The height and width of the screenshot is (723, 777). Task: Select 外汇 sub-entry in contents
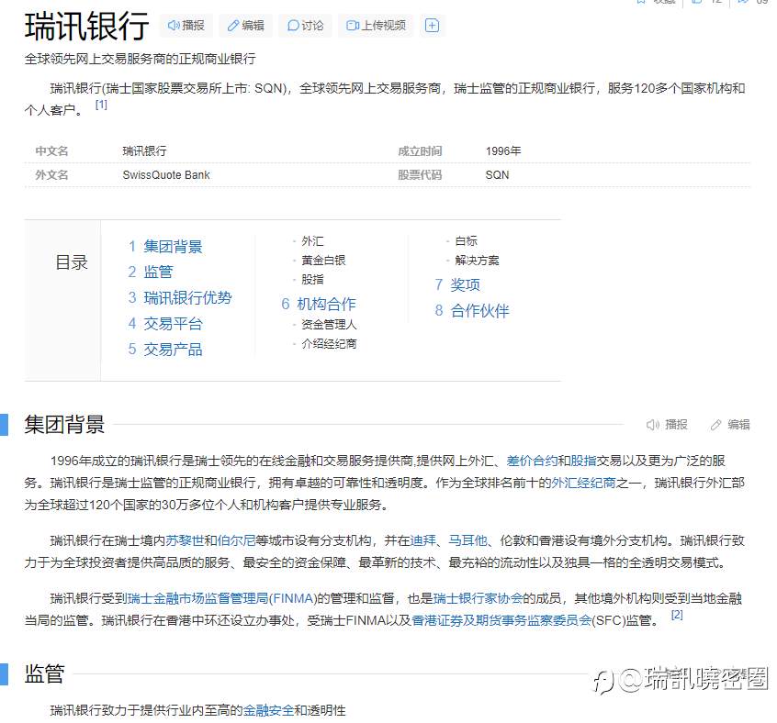click(x=312, y=241)
